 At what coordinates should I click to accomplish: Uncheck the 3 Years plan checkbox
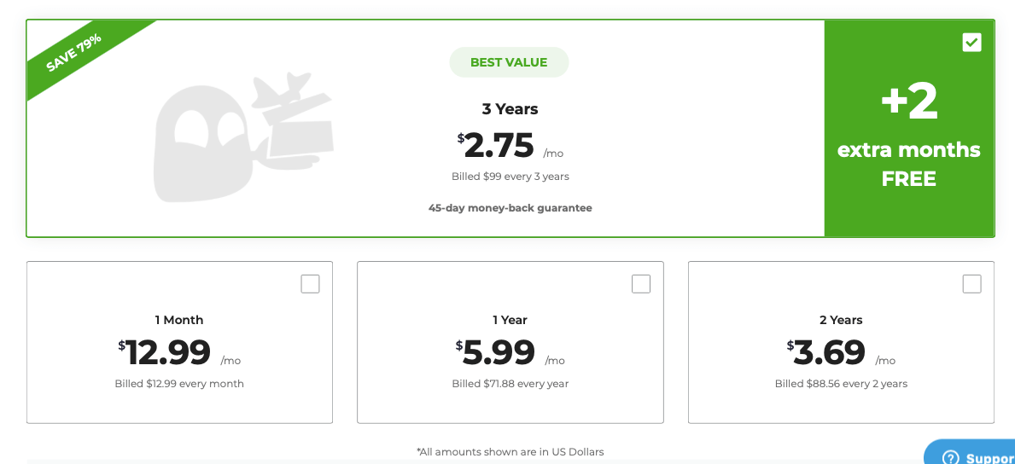click(x=971, y=43)
